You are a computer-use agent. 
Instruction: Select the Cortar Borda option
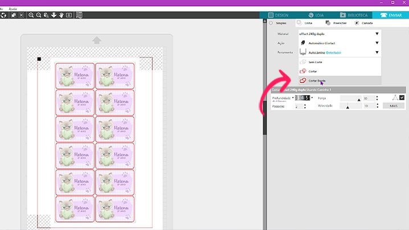(x=316, y=80)
